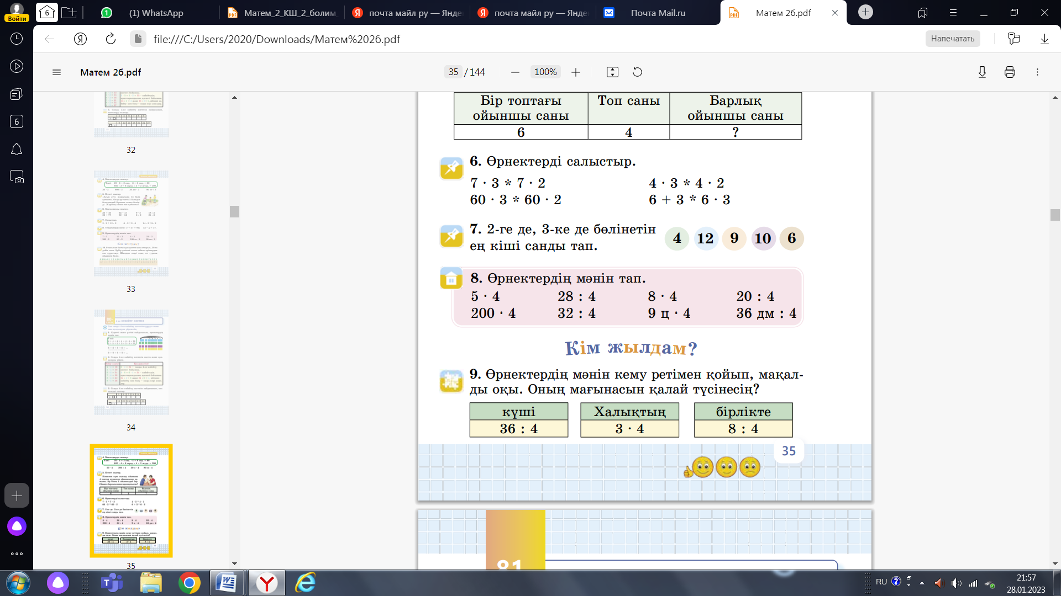Select the page 33 thumbnail
This screenshot has height=596, width=1061.
131,223
